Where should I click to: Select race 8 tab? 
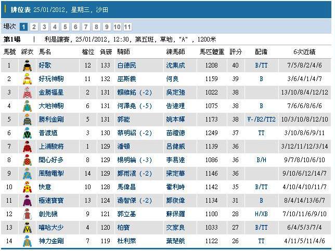[96, 27]
